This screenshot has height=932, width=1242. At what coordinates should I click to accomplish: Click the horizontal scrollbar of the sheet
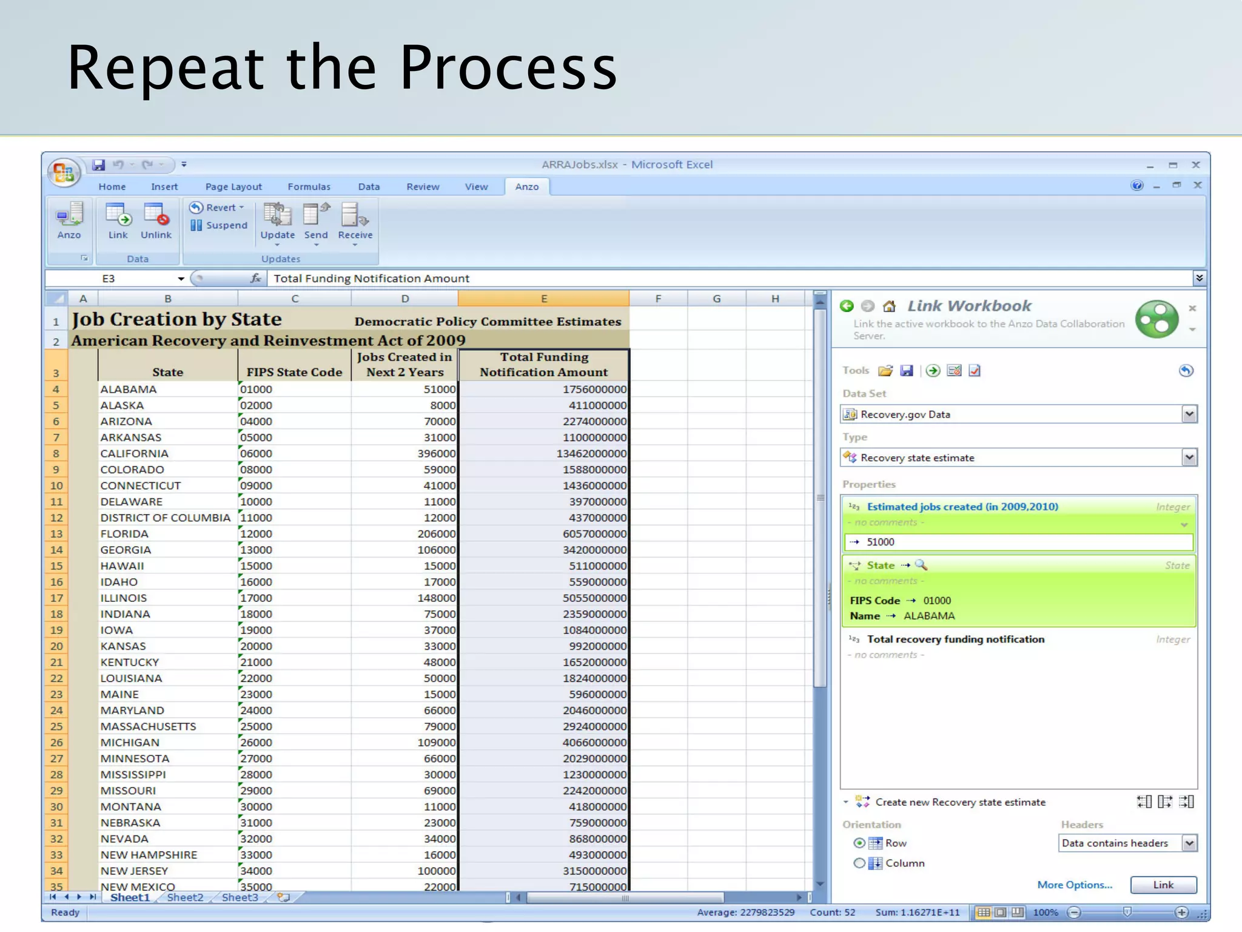pos(625,897)
